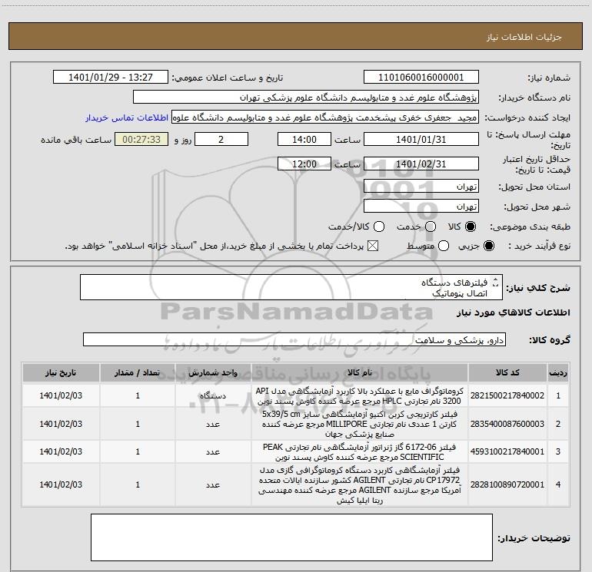The height and width of the screenshot is (572, 592).
Task: Click the MILLIPORE cartridge filter item name
Action: coord(360,424)
